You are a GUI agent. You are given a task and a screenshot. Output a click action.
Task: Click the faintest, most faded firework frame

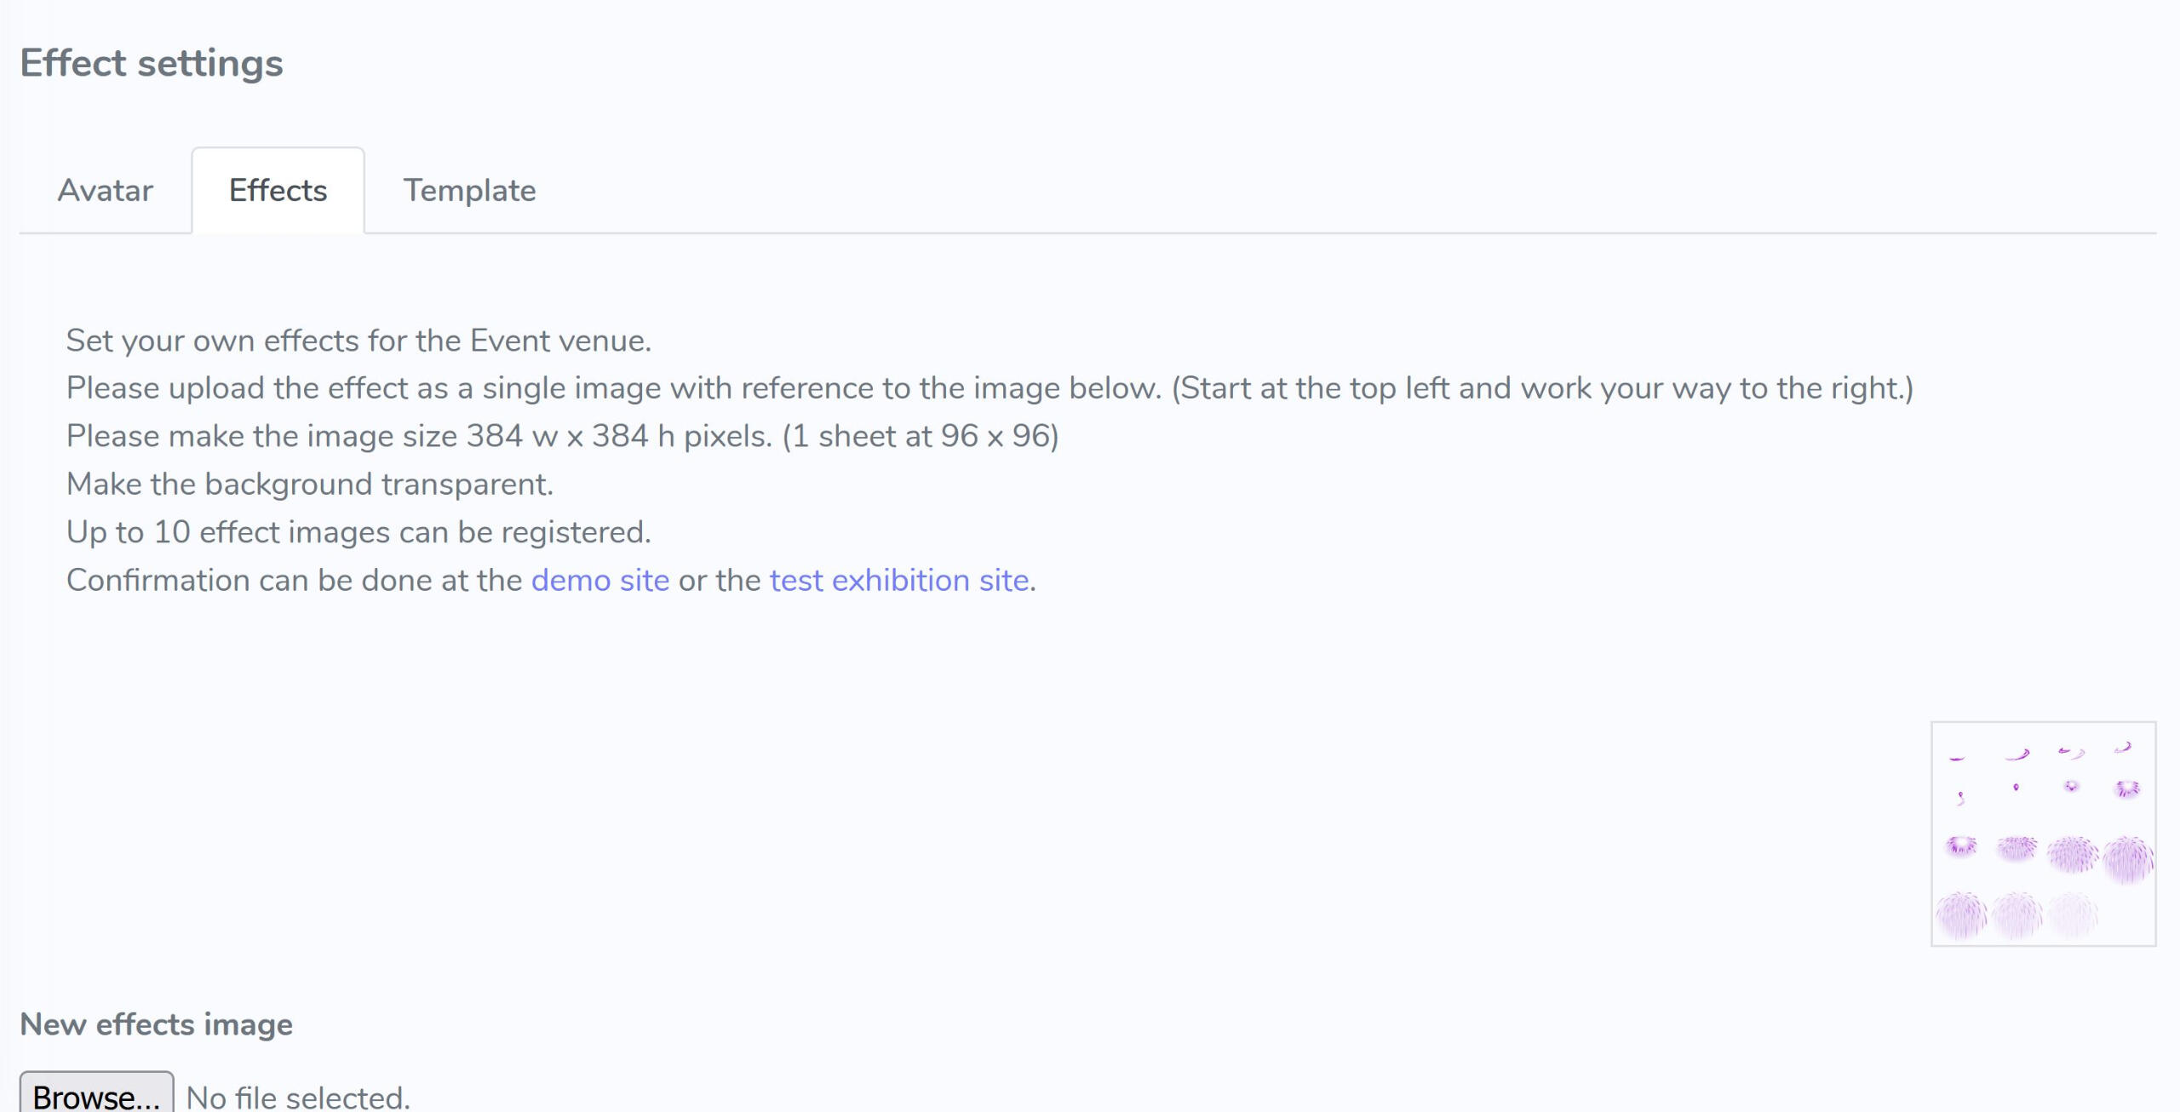point(2072,914)
